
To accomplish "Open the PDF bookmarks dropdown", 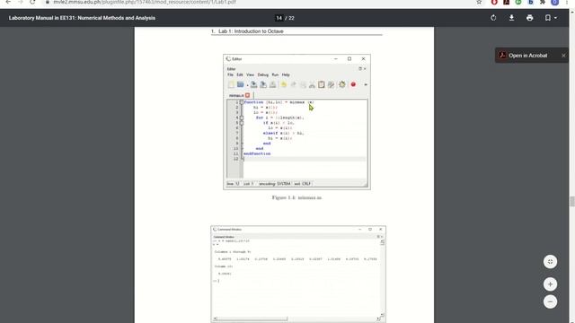I will 551,18.
